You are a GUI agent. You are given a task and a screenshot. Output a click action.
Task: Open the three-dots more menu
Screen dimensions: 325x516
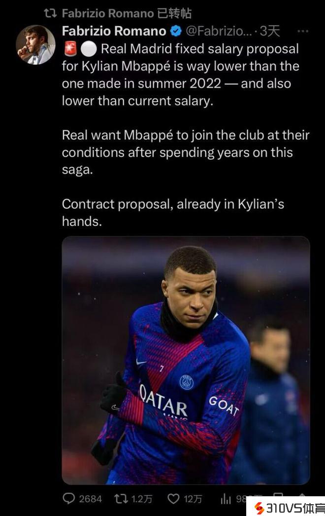click(303, 31)
